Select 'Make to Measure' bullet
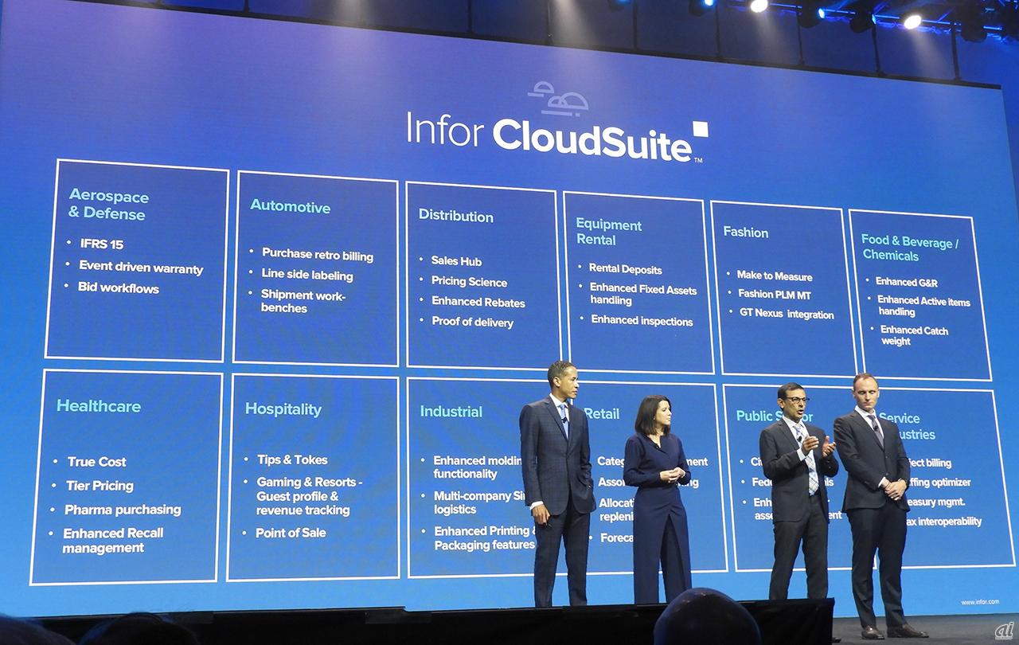This screenshot has height=645, width=1019. point(775,276)
